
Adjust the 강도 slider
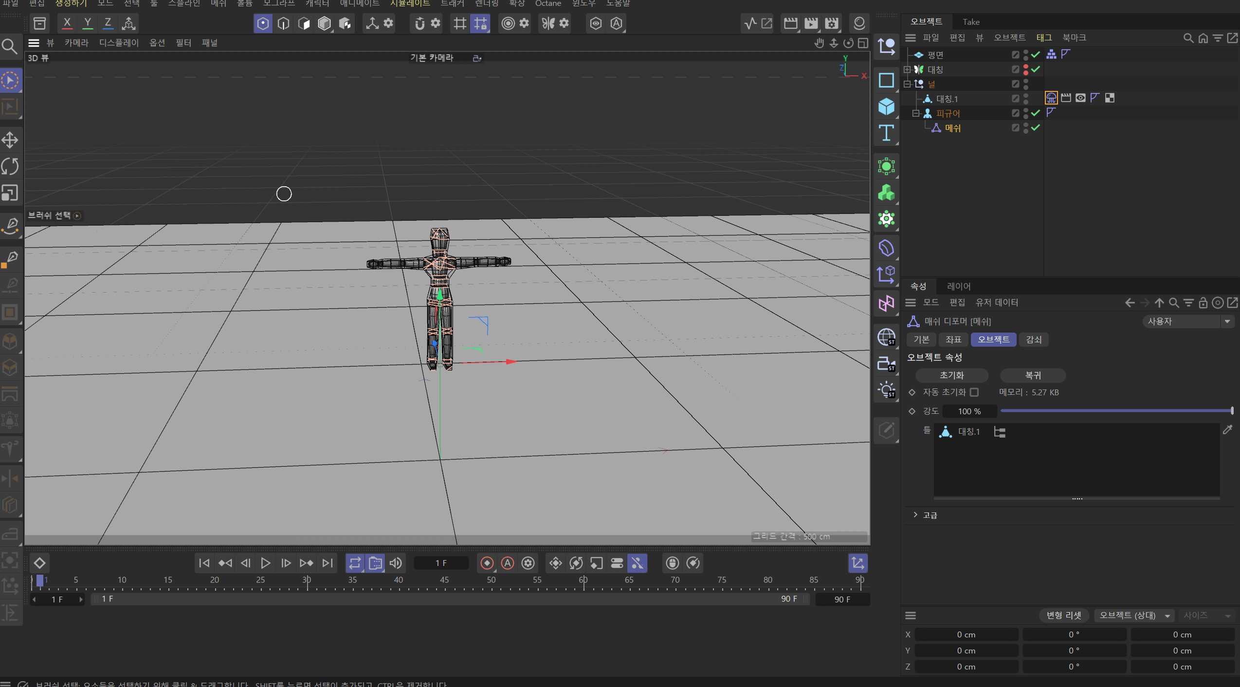pyautogui.click(x=1115, y=411)
